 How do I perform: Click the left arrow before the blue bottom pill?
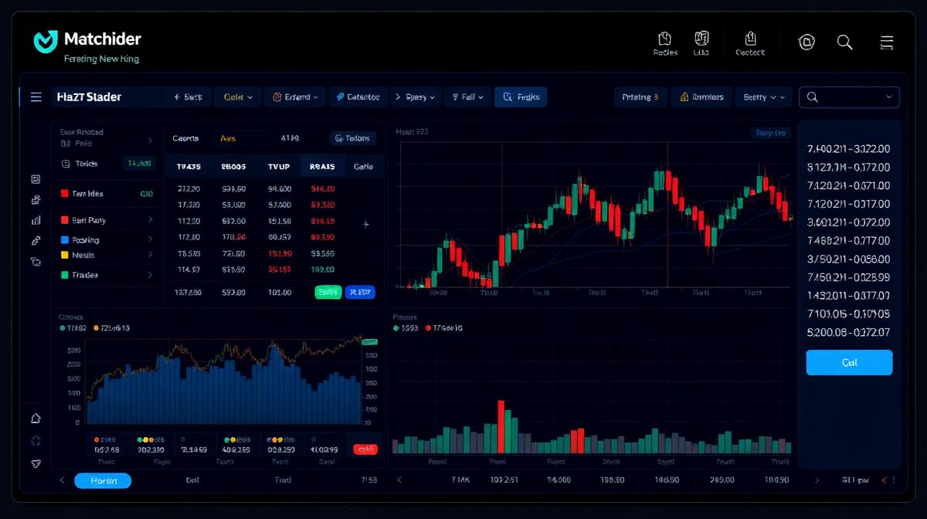click(x=63, y=480)
